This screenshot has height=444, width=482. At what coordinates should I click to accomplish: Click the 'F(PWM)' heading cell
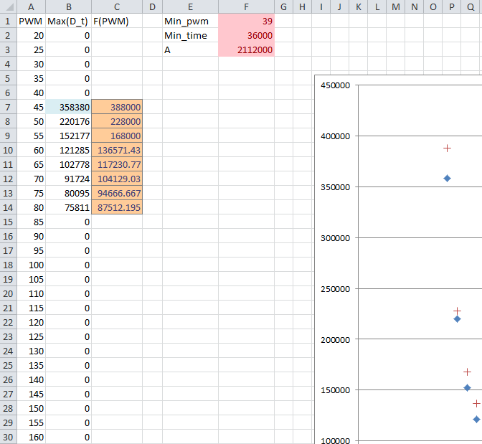[117, 21]
